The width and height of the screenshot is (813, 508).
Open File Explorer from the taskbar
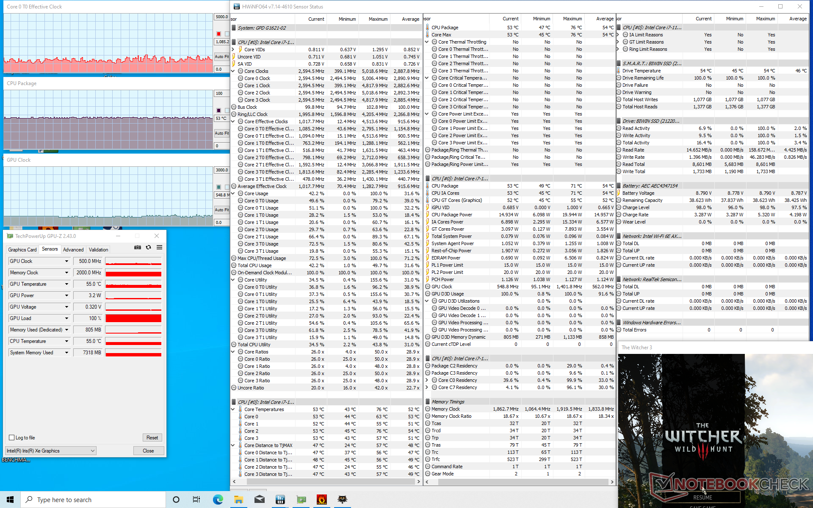click(238, 500)
